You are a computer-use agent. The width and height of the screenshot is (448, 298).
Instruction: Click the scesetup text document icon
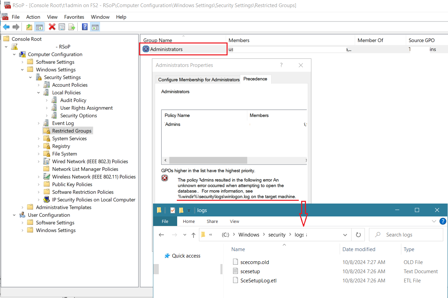[x=235, y=271]
